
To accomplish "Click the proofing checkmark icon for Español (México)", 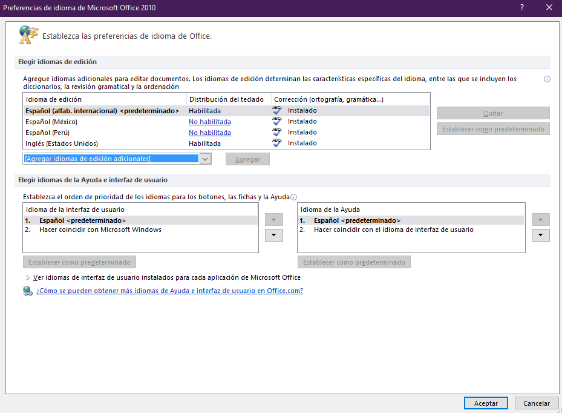I will (x=276, y=121).
